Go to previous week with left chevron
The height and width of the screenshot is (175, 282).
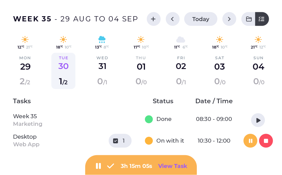pyautogui.click(x=173, y=19)
